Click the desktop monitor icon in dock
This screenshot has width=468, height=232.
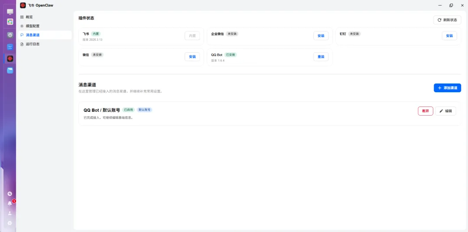pyautogui.click(x=10, y=12)
